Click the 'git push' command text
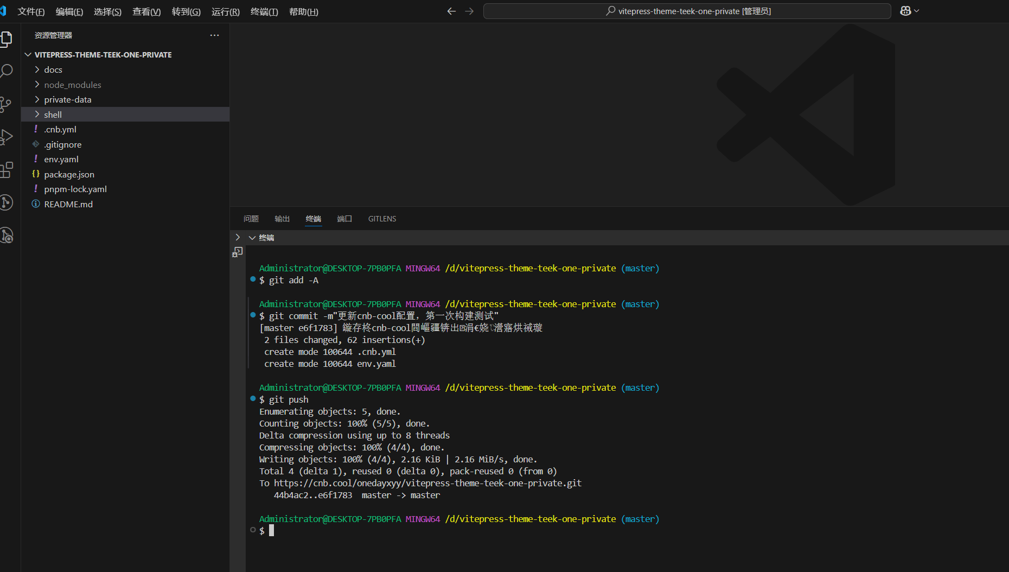Screen dimensions: 1009x572 [x=289, y=399]
